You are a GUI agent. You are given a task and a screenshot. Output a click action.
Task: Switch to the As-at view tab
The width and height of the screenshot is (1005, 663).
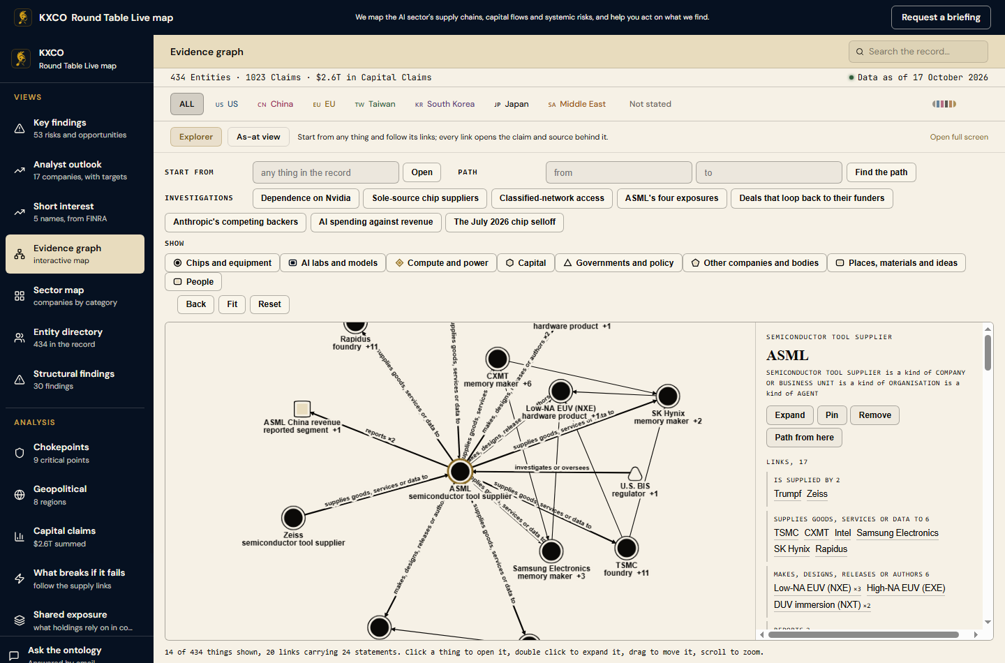258,137
